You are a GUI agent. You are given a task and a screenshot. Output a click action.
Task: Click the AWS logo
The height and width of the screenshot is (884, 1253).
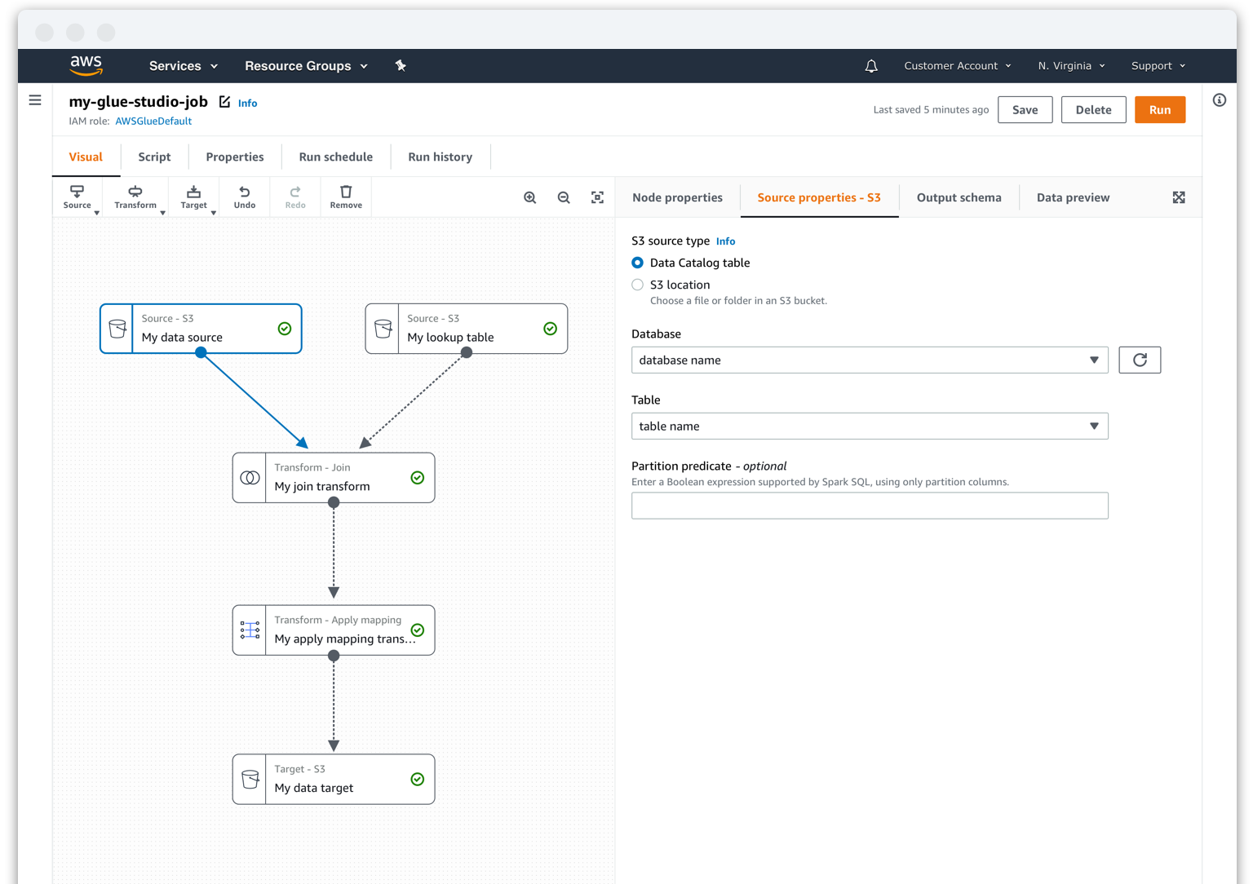click(86, 65)
